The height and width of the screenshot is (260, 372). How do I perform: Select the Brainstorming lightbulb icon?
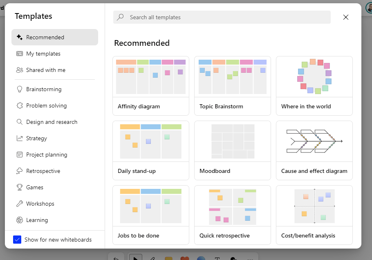coord(19,89)
